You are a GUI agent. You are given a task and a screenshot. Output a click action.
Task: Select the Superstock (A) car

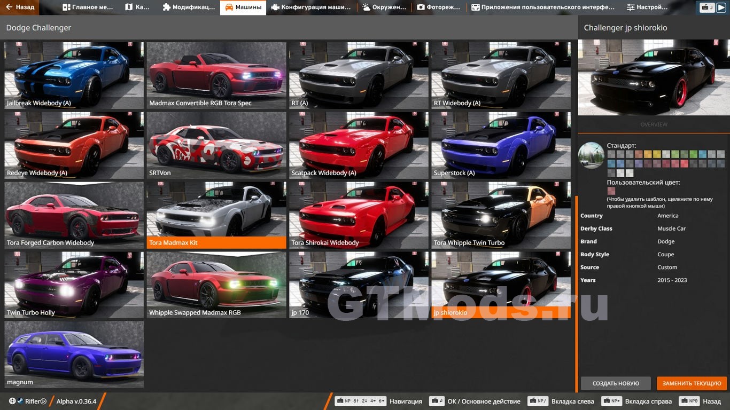(501, 145)
